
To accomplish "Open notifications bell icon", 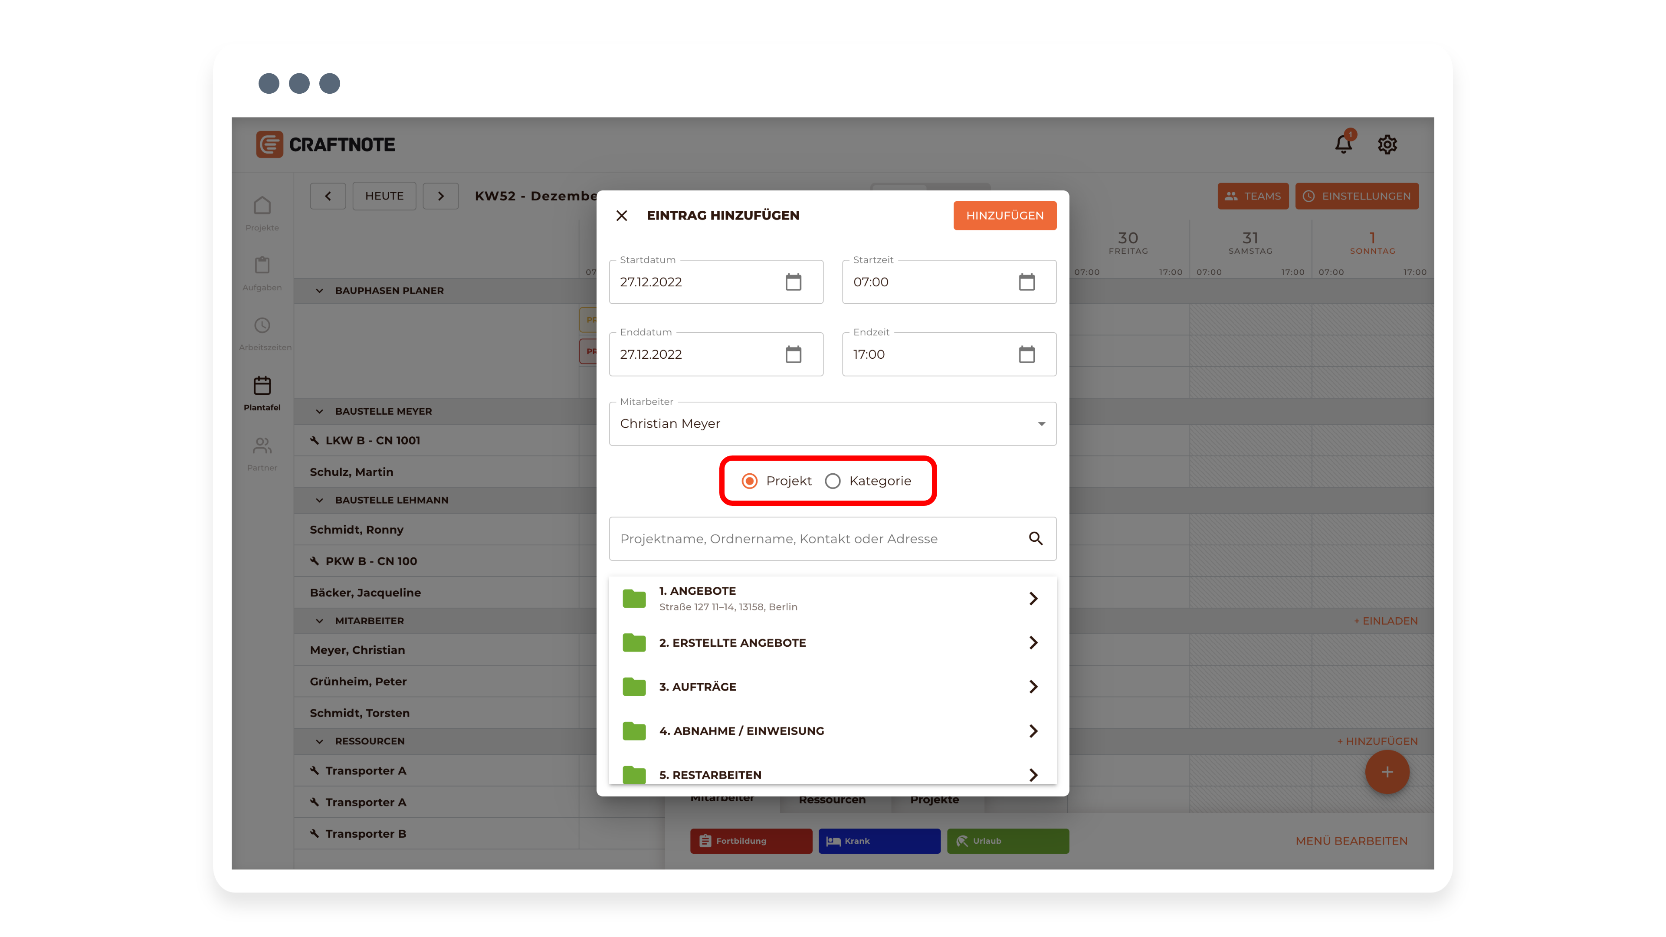I will tap(1343, 144).
